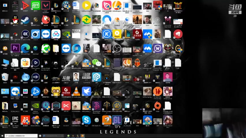Open the AMCap gear document icon

pos(15,63)
